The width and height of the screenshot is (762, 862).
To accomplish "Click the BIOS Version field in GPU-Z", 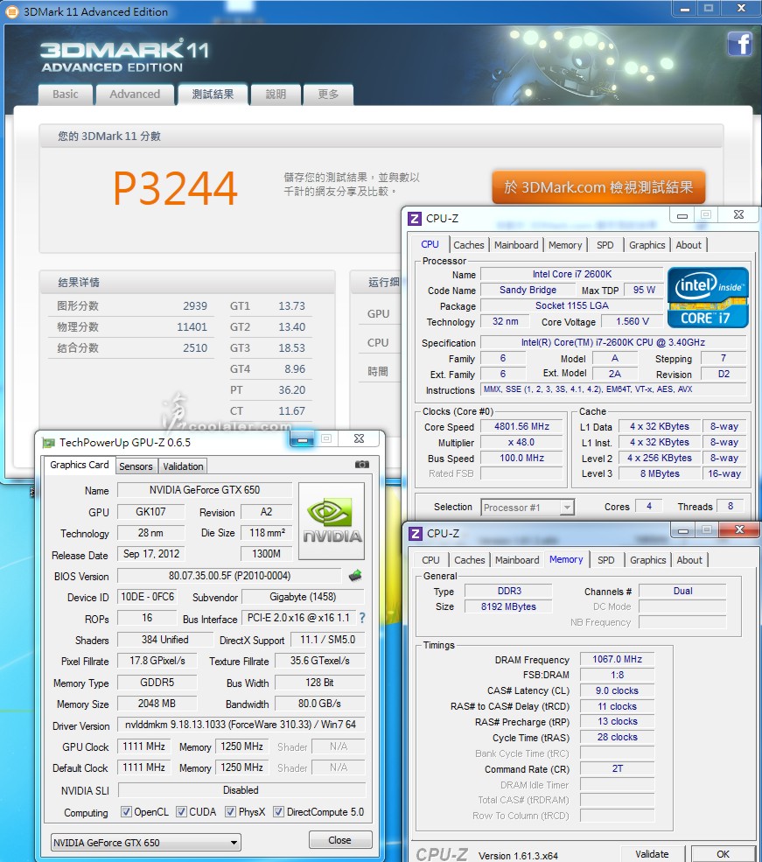I will (229, 576).
